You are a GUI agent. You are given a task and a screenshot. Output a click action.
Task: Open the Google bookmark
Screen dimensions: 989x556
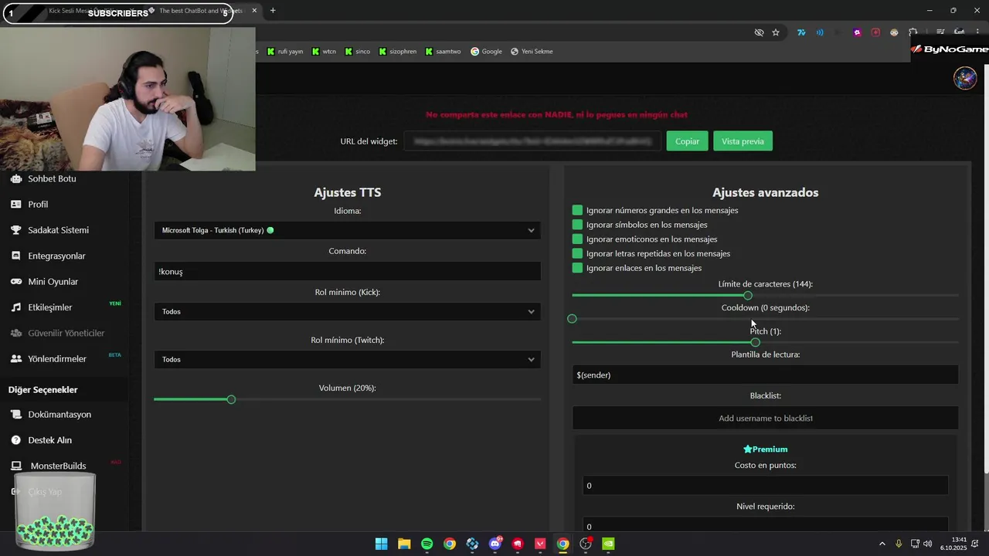point(486,52)
